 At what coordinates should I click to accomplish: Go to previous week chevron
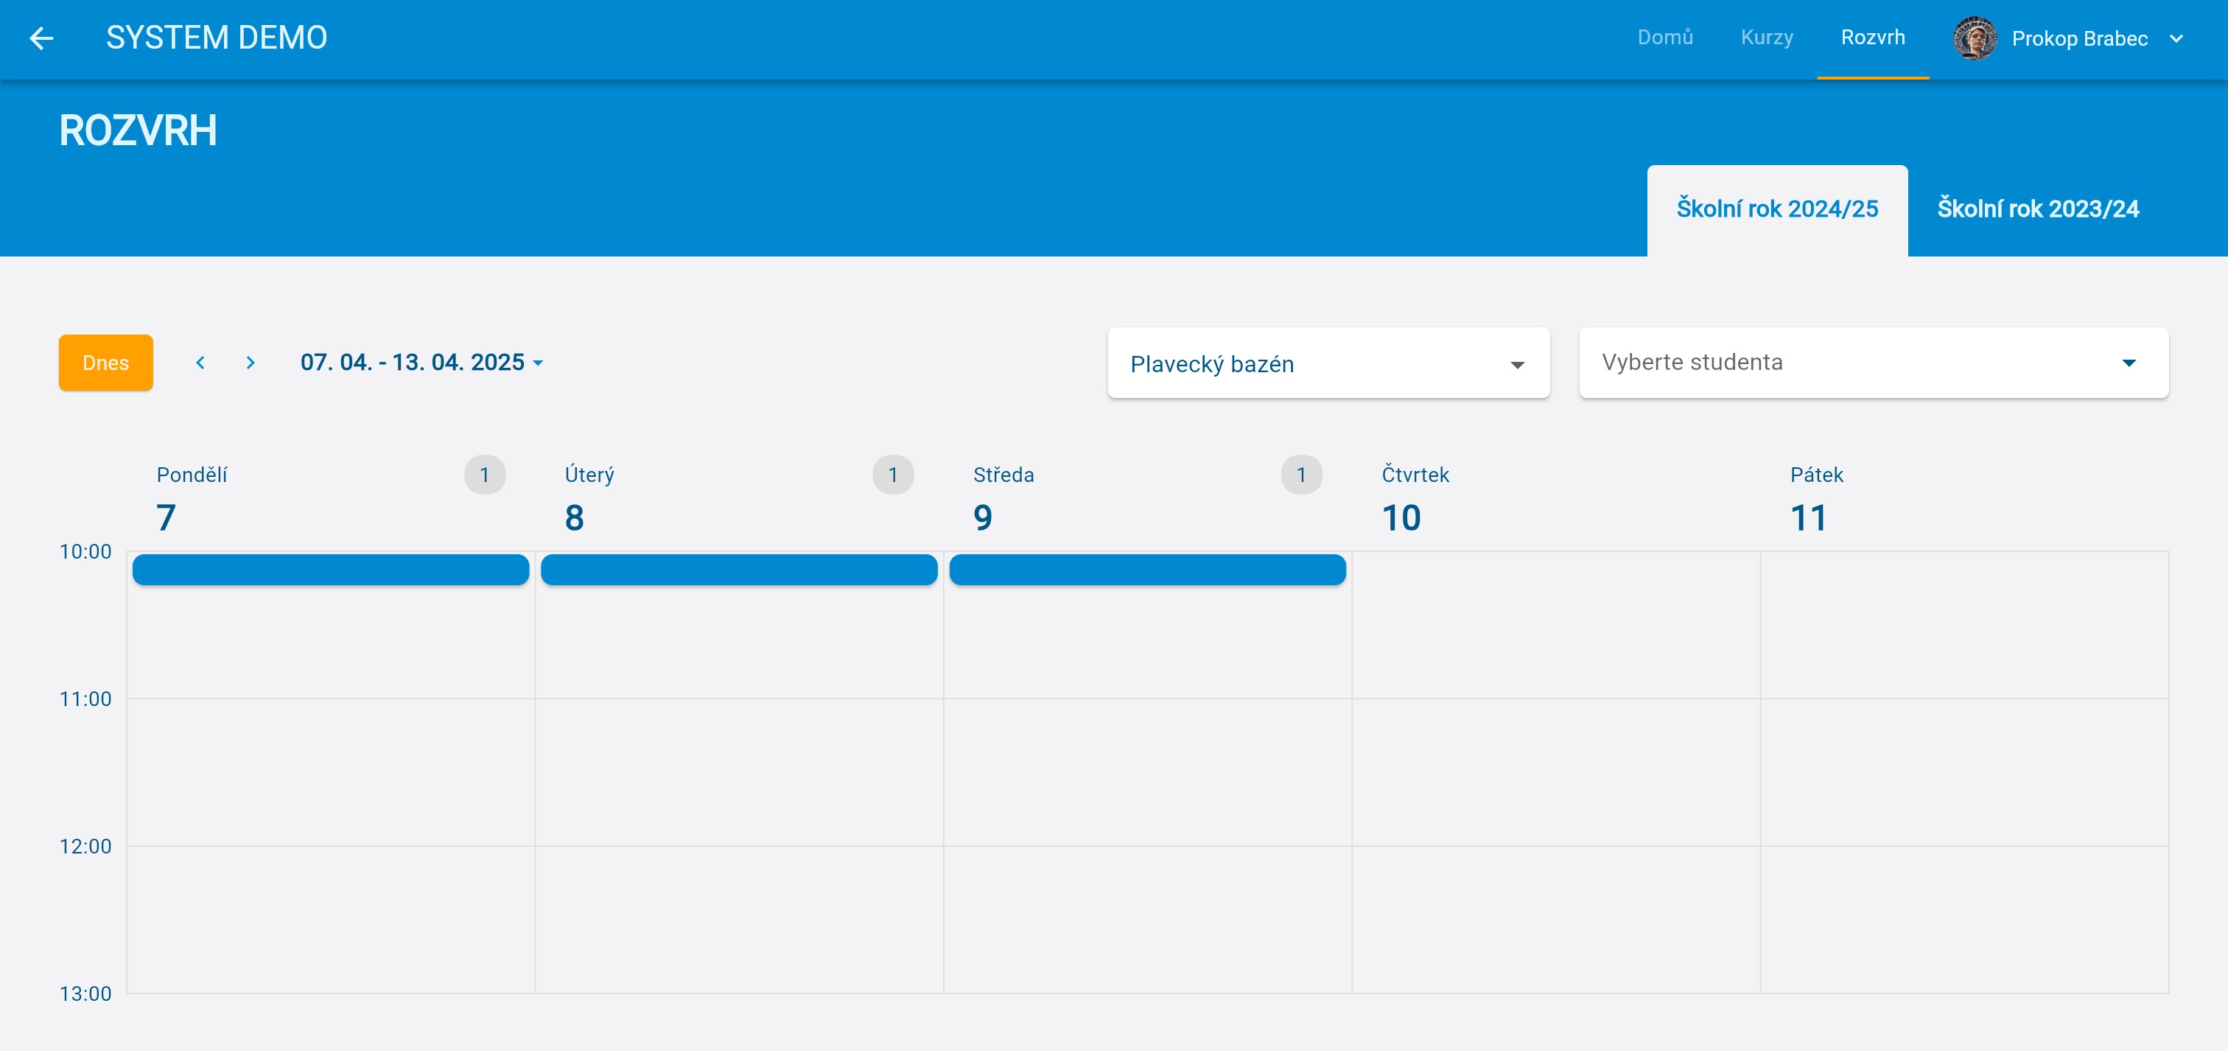point(200,363)
